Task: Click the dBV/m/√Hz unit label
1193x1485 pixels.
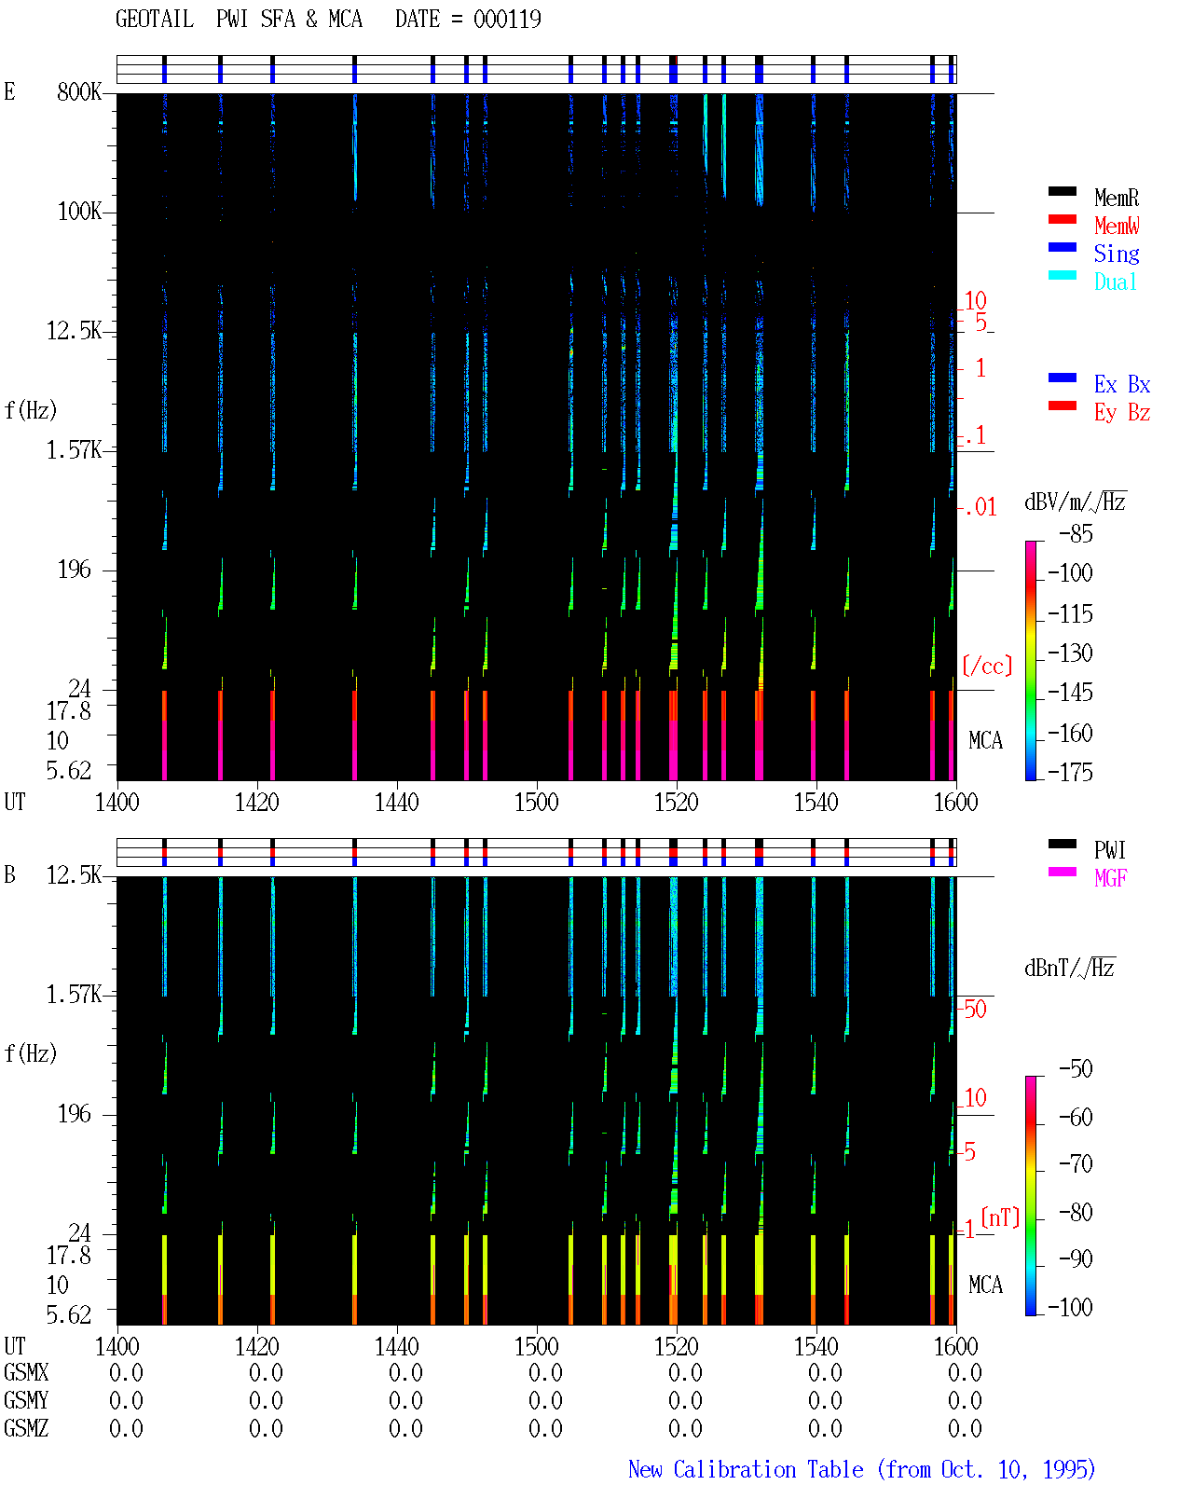Action: click(1076, 502)
